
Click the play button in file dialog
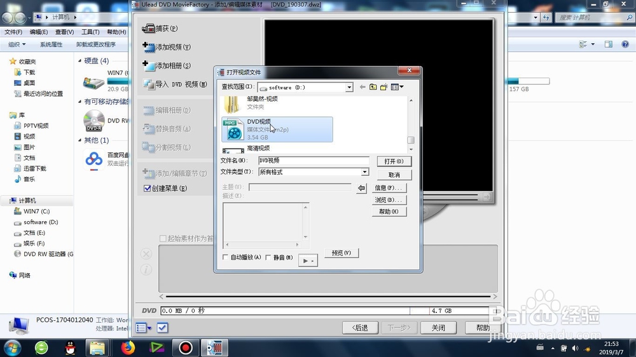tap(308, 260)
